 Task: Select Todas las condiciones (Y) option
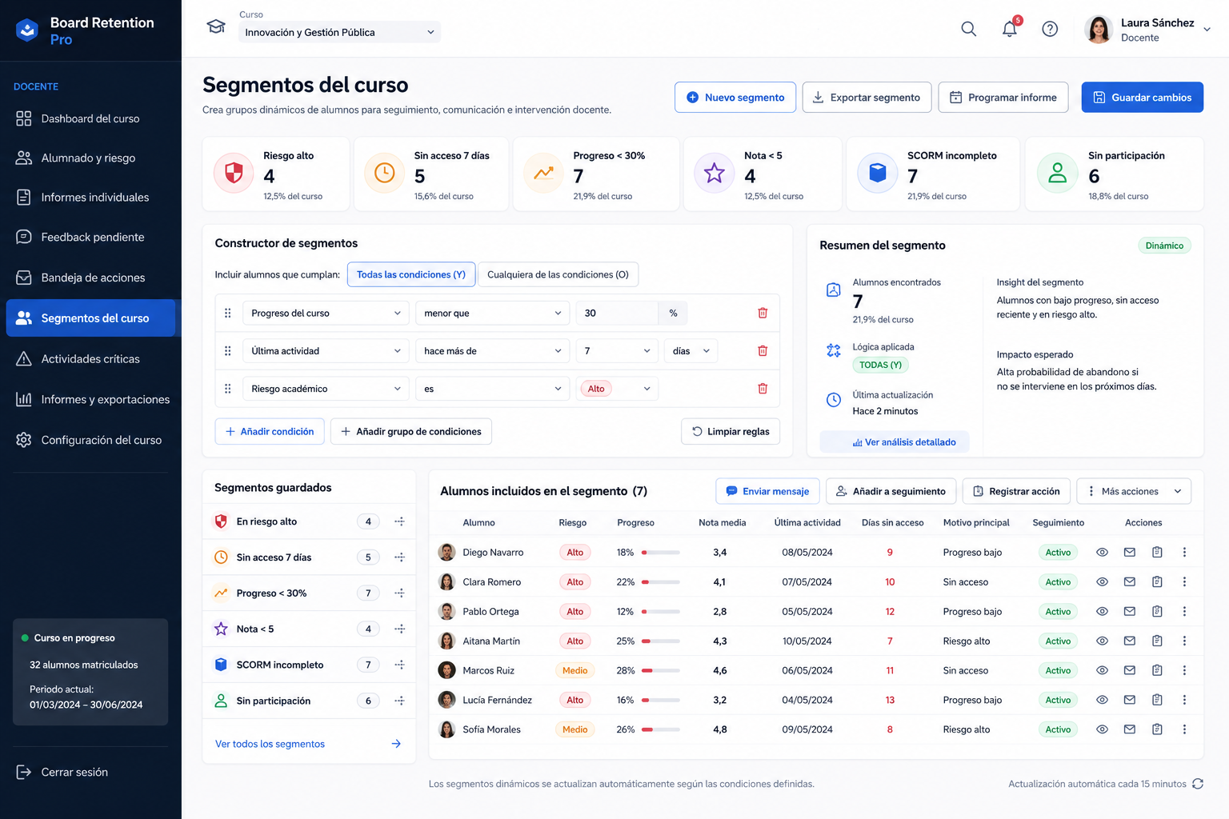[x=411, y=274]
